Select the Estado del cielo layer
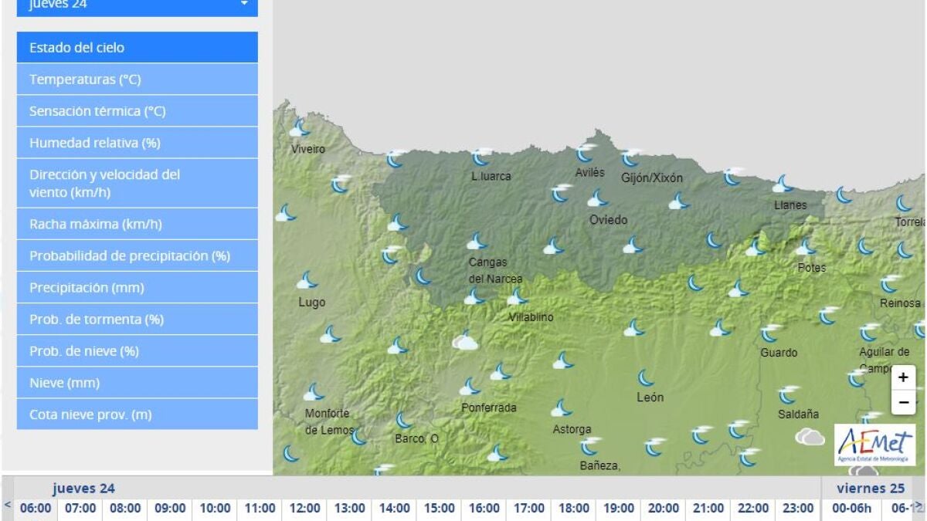 click(x=138, y=47)
